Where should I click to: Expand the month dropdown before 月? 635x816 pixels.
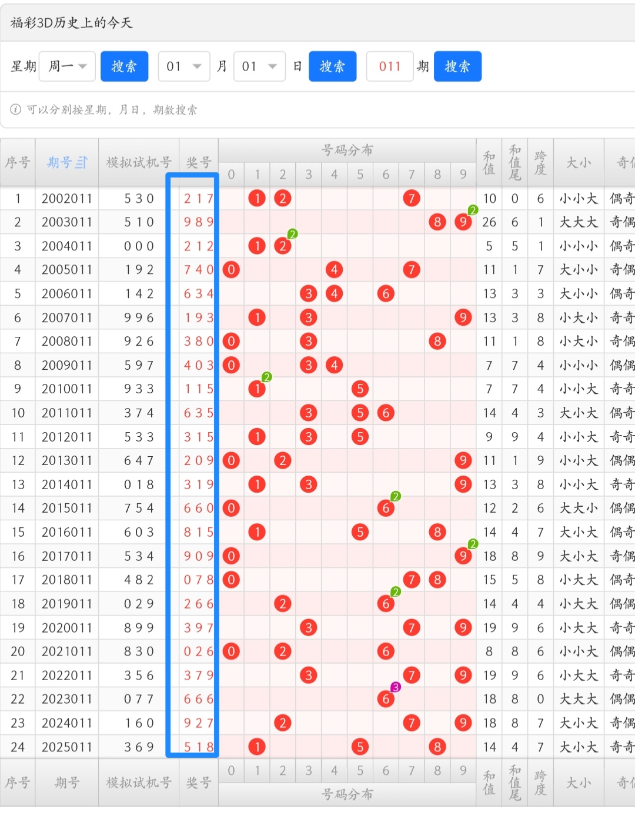[x=183, y=66]
